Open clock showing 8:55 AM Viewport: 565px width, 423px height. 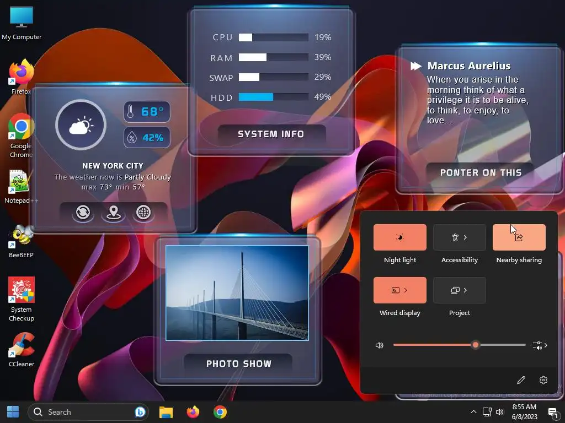pyautogui.click(x=524, y=412)
